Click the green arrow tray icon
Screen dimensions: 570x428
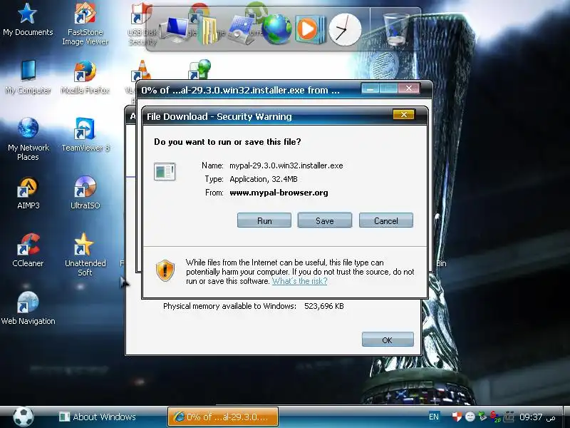coord(482,416)
